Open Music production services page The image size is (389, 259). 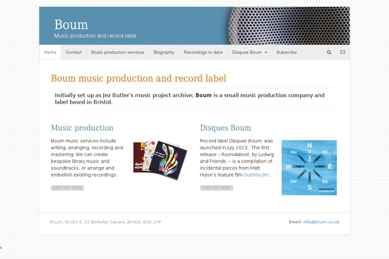coord(117,52)
